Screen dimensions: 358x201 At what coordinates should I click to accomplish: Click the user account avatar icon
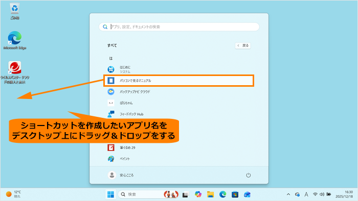click(x=112, y=175)
